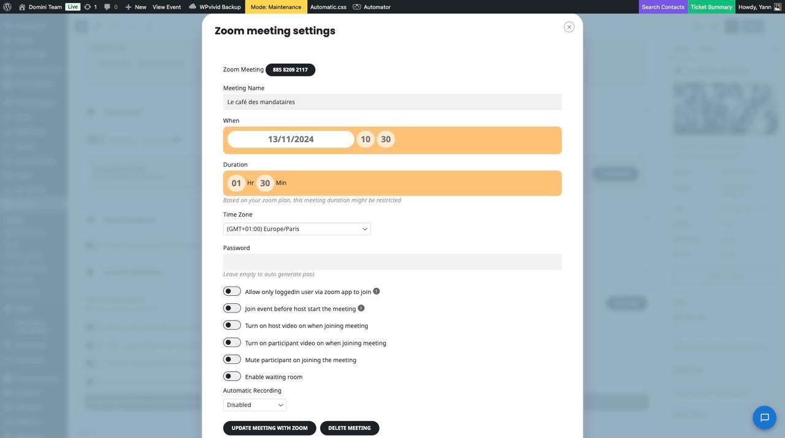Viewport: 785px width, 438px height.
Task: Open the 13/11/2024 date picker
Action: tap(291, 139)
